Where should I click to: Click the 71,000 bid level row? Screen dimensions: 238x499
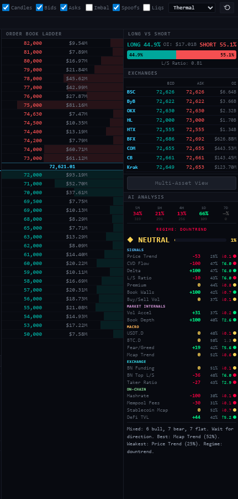(62, 184)
